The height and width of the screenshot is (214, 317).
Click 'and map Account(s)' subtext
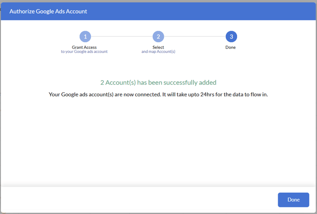pyautogui.click(x=158, y=51)
